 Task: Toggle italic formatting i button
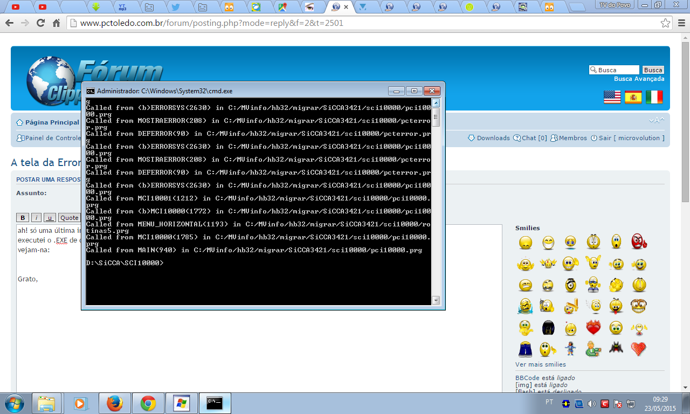click(36, 218)
